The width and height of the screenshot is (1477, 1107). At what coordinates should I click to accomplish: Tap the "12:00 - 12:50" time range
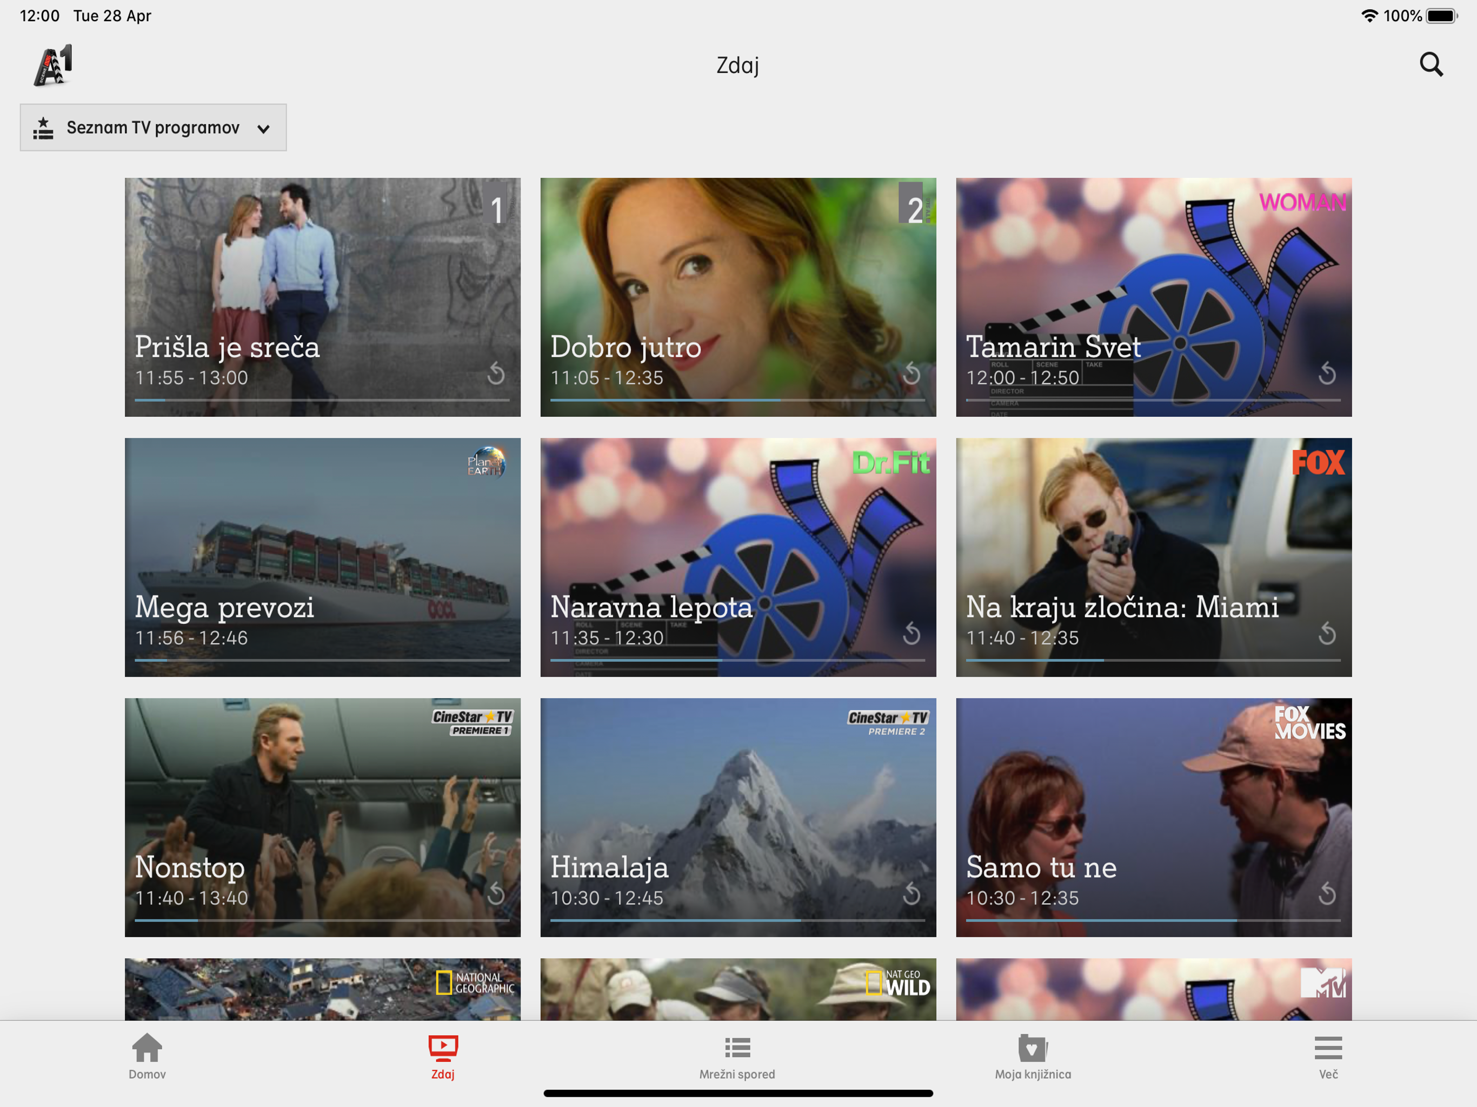click(1022, 377)
